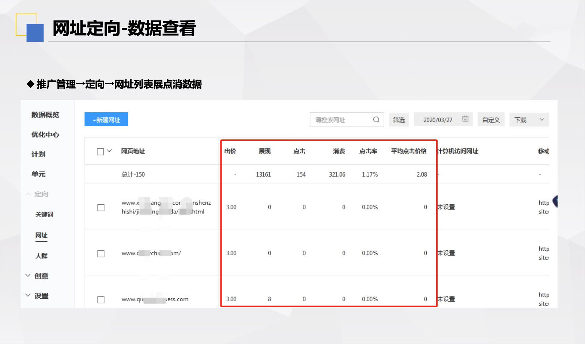Screen dimensions: 585x344
Task: Expand the 设置 sidebar section
Action: click(x=37, y=296)
